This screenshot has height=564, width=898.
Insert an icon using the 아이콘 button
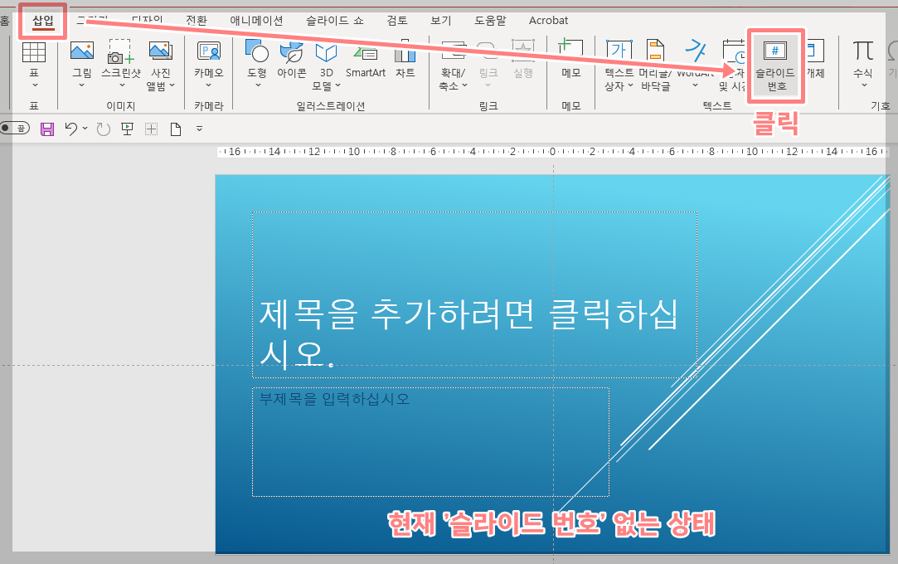coord(292,62)
